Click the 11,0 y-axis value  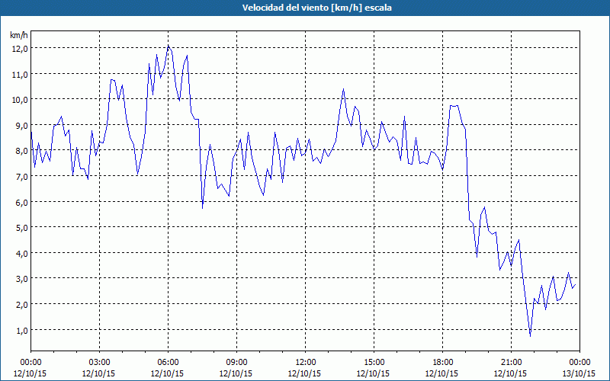(20, 74)
